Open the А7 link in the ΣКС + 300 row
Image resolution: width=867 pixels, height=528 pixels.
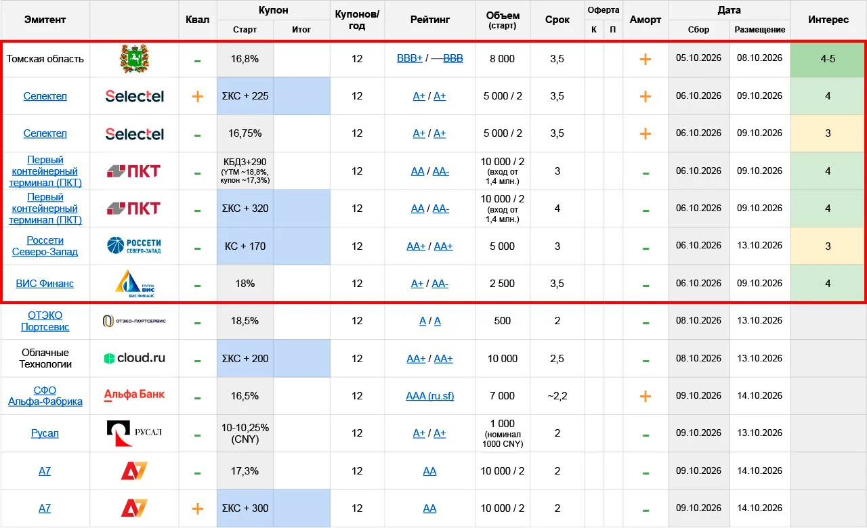(45, 508)
